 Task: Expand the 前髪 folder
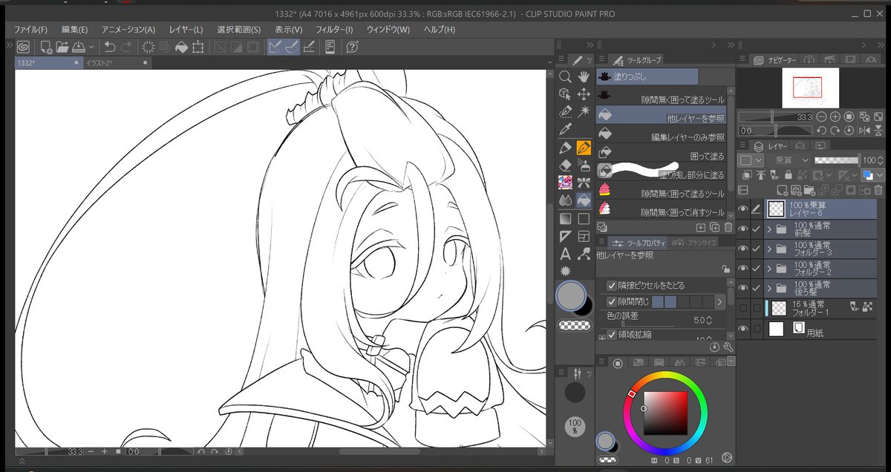click(x=769, y=229)
